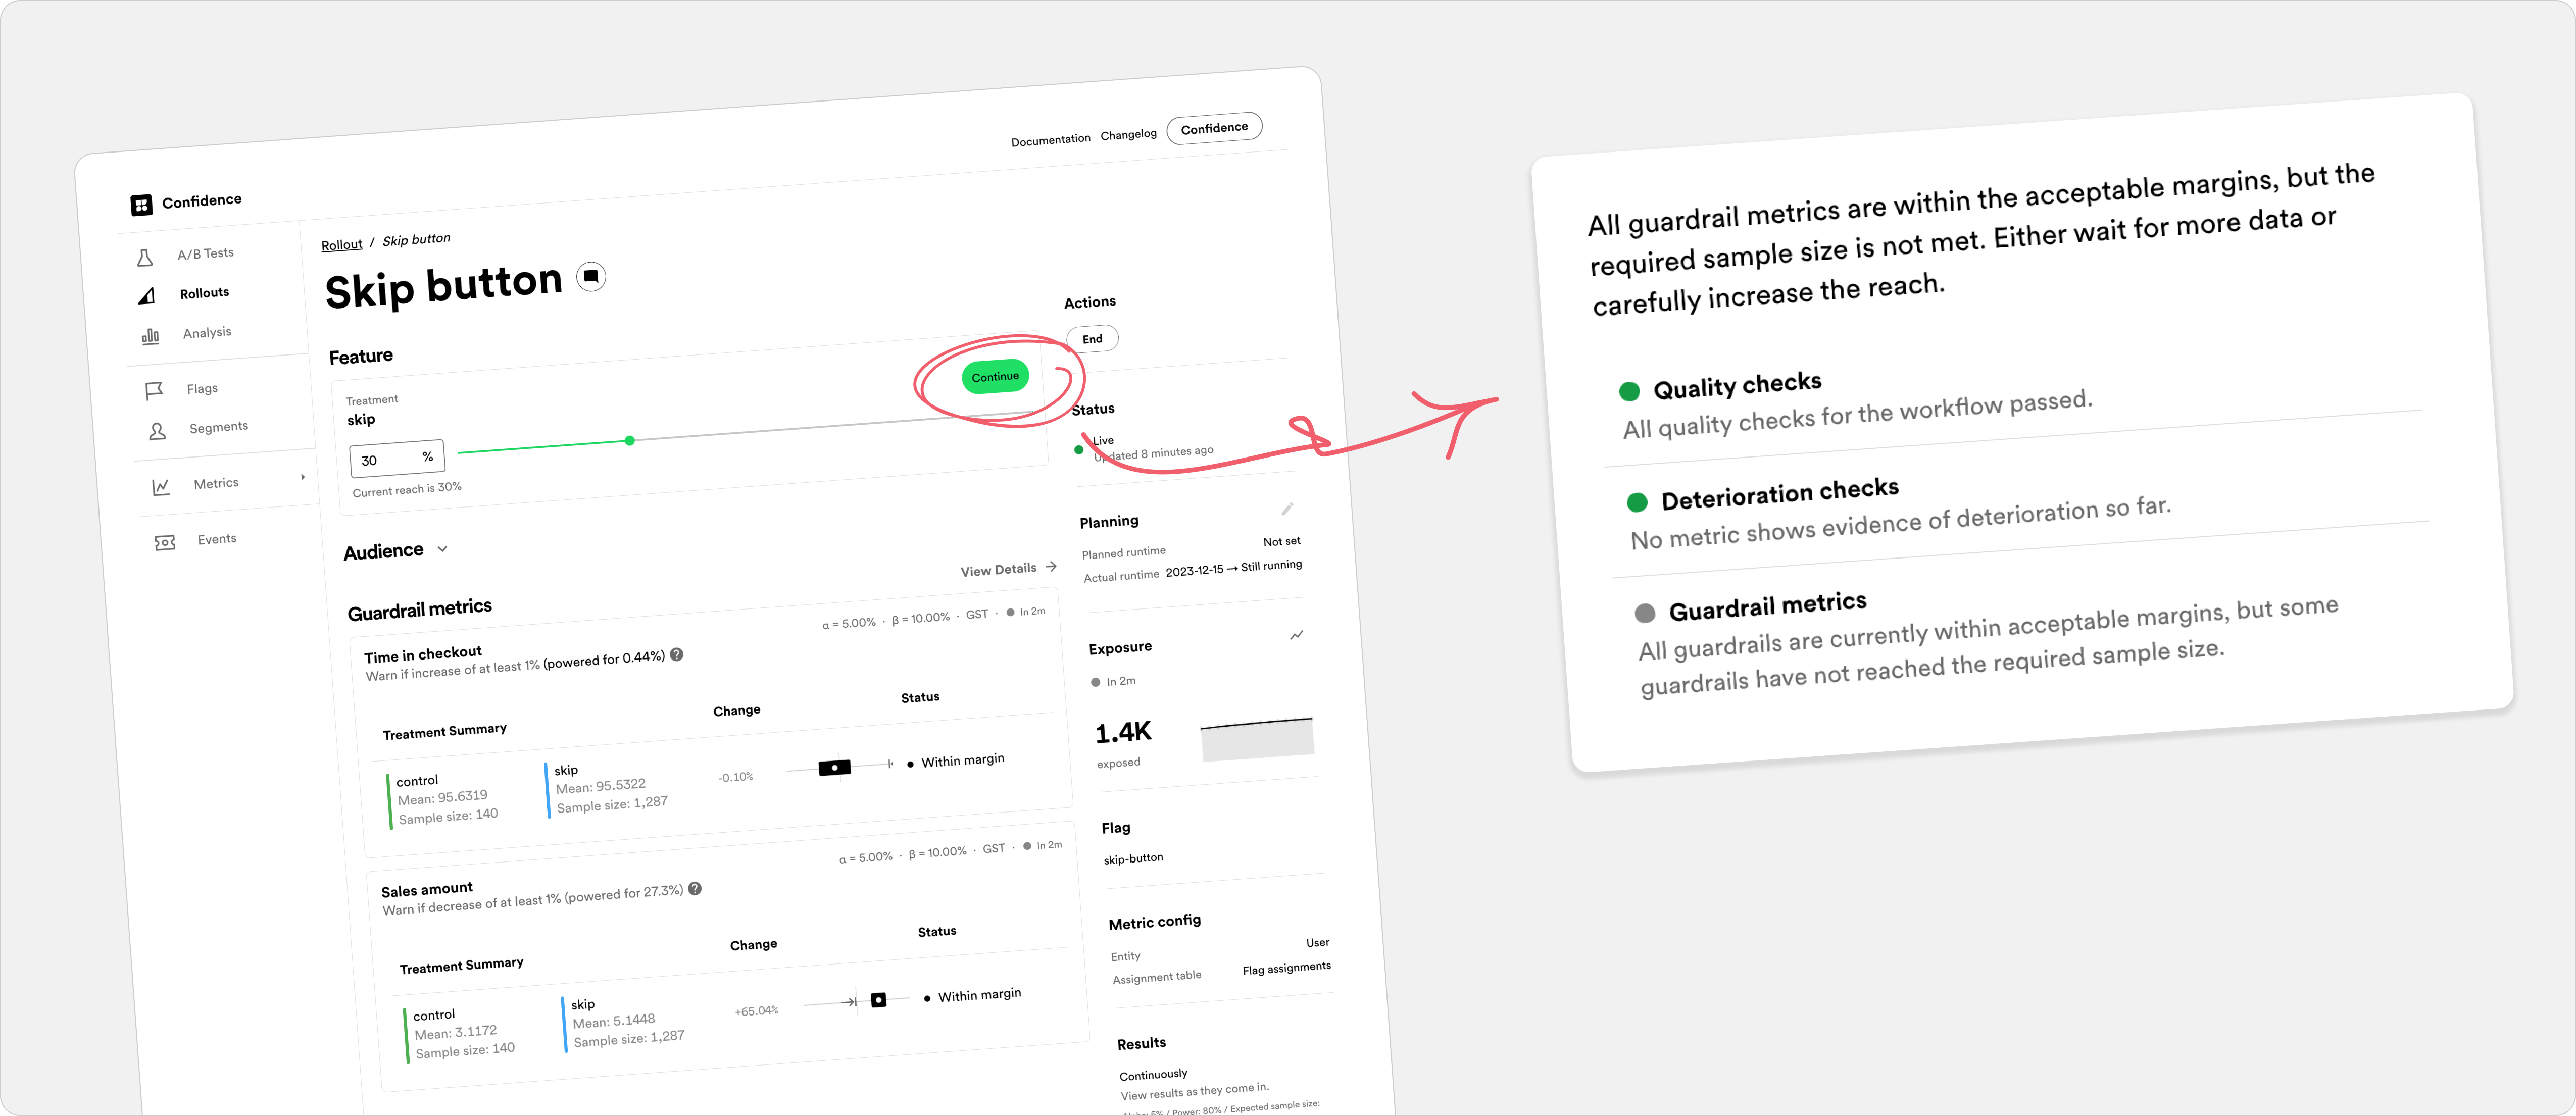Click the Segments person icon
The image size is (2576, 1116).
[x=157, y=431]
